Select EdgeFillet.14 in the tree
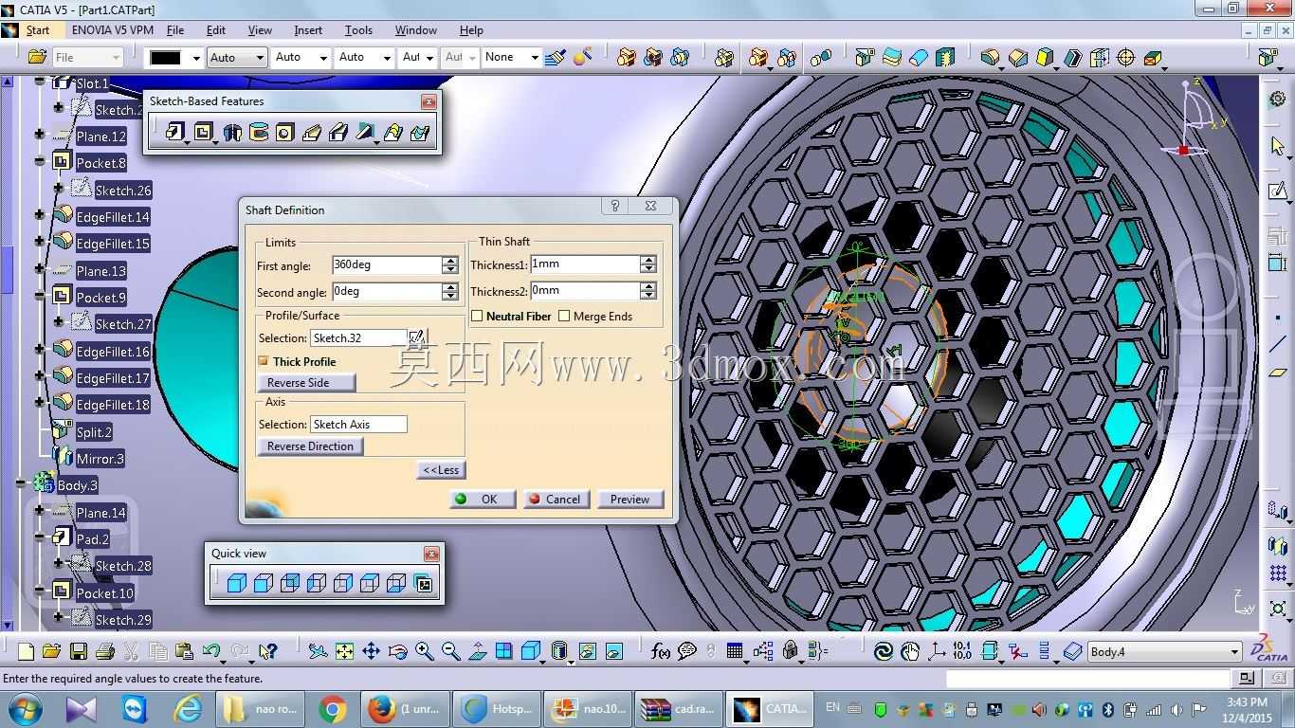The height and width of the screenshot is (728, 1295). 113,217
